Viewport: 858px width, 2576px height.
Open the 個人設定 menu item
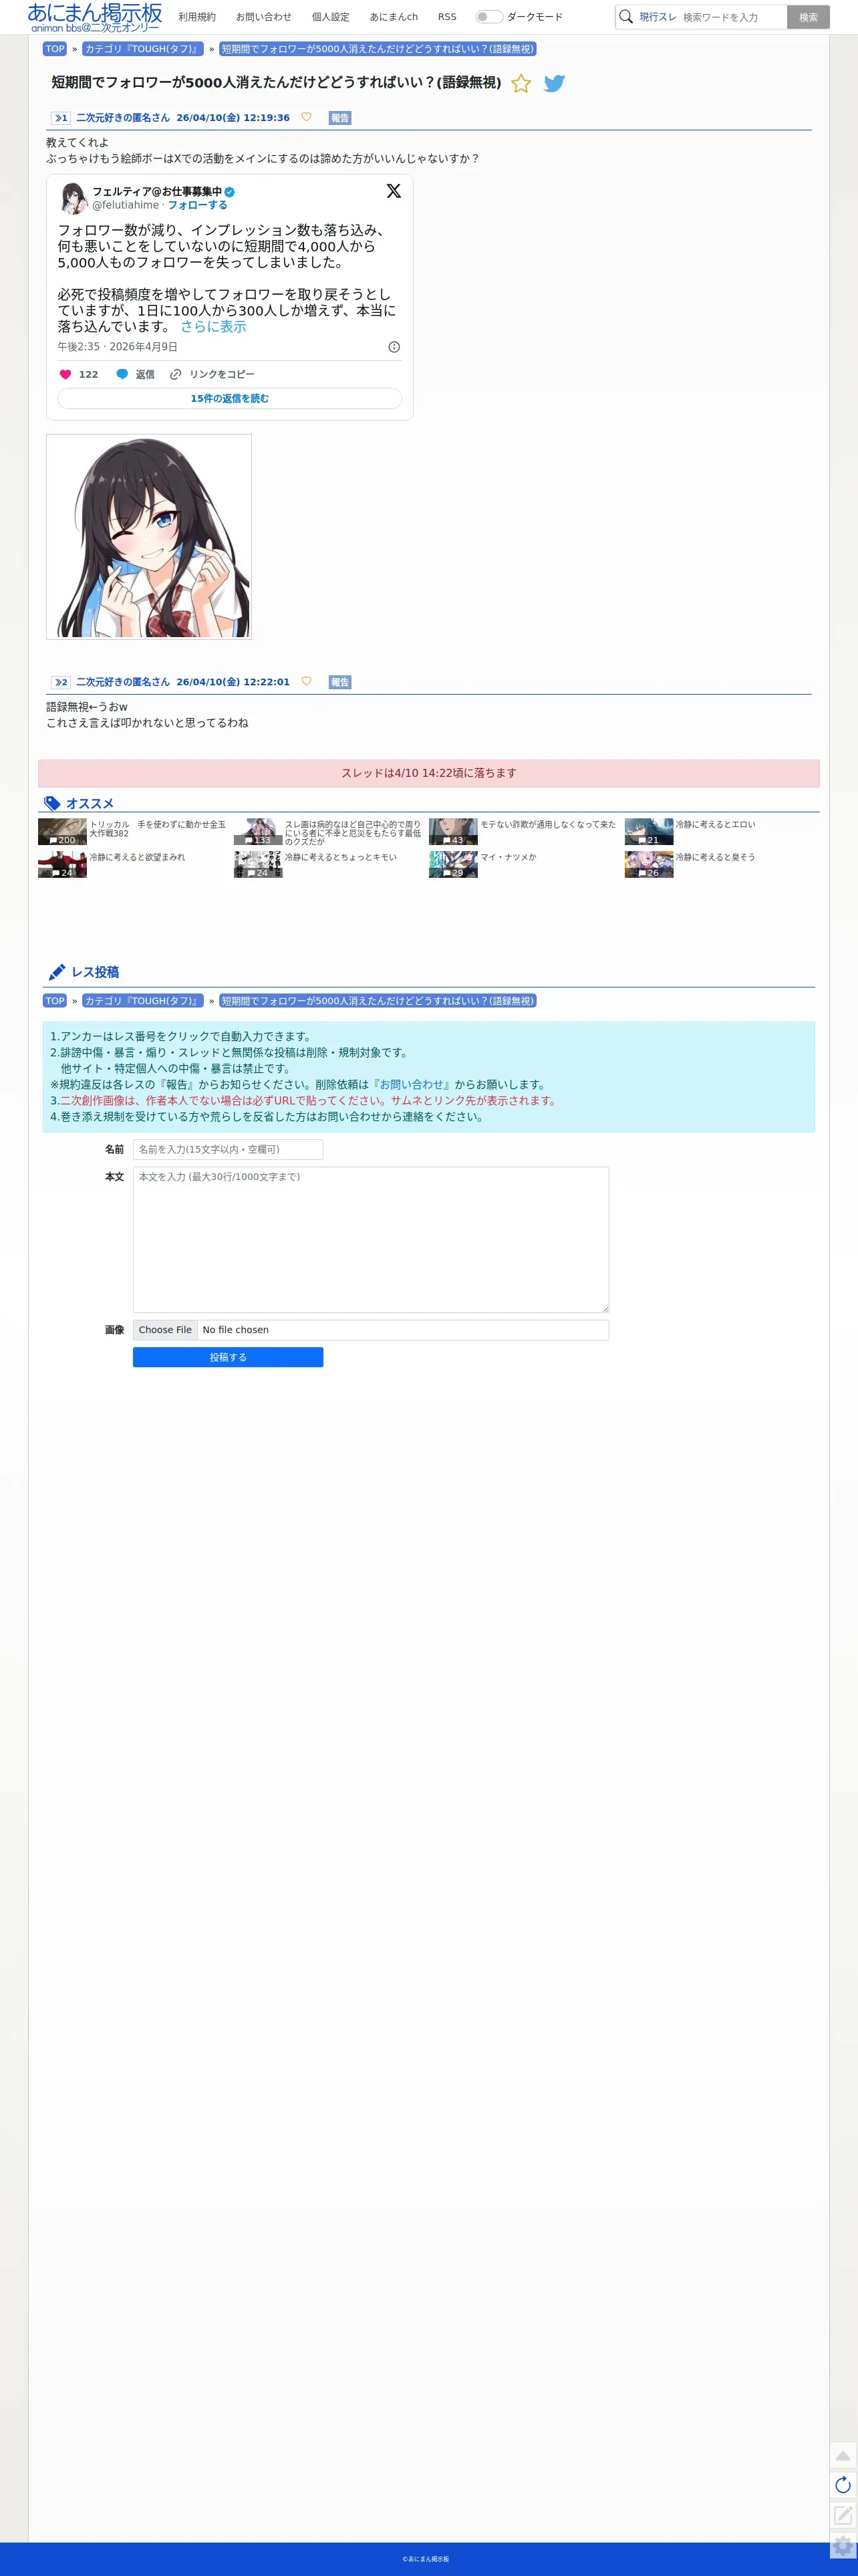330,17
